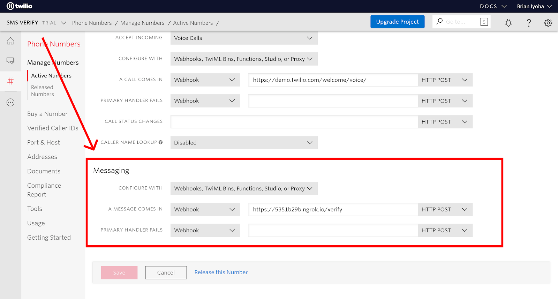Viewport: 558px width, 299px height.
Task: Click the Phone Numbers breadcrumb
Action: pos(92,23)
